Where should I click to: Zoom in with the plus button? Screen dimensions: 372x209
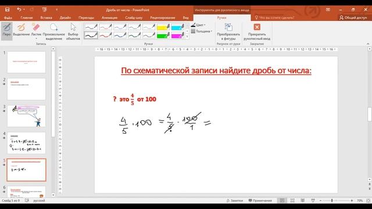352,200
